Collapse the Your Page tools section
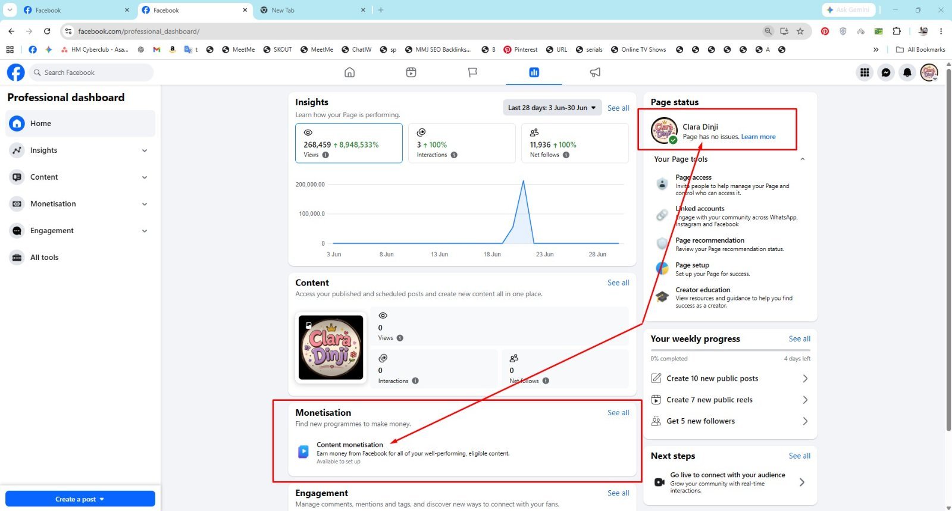The height and width of the screenshot is (511, 952). [803, 159]
